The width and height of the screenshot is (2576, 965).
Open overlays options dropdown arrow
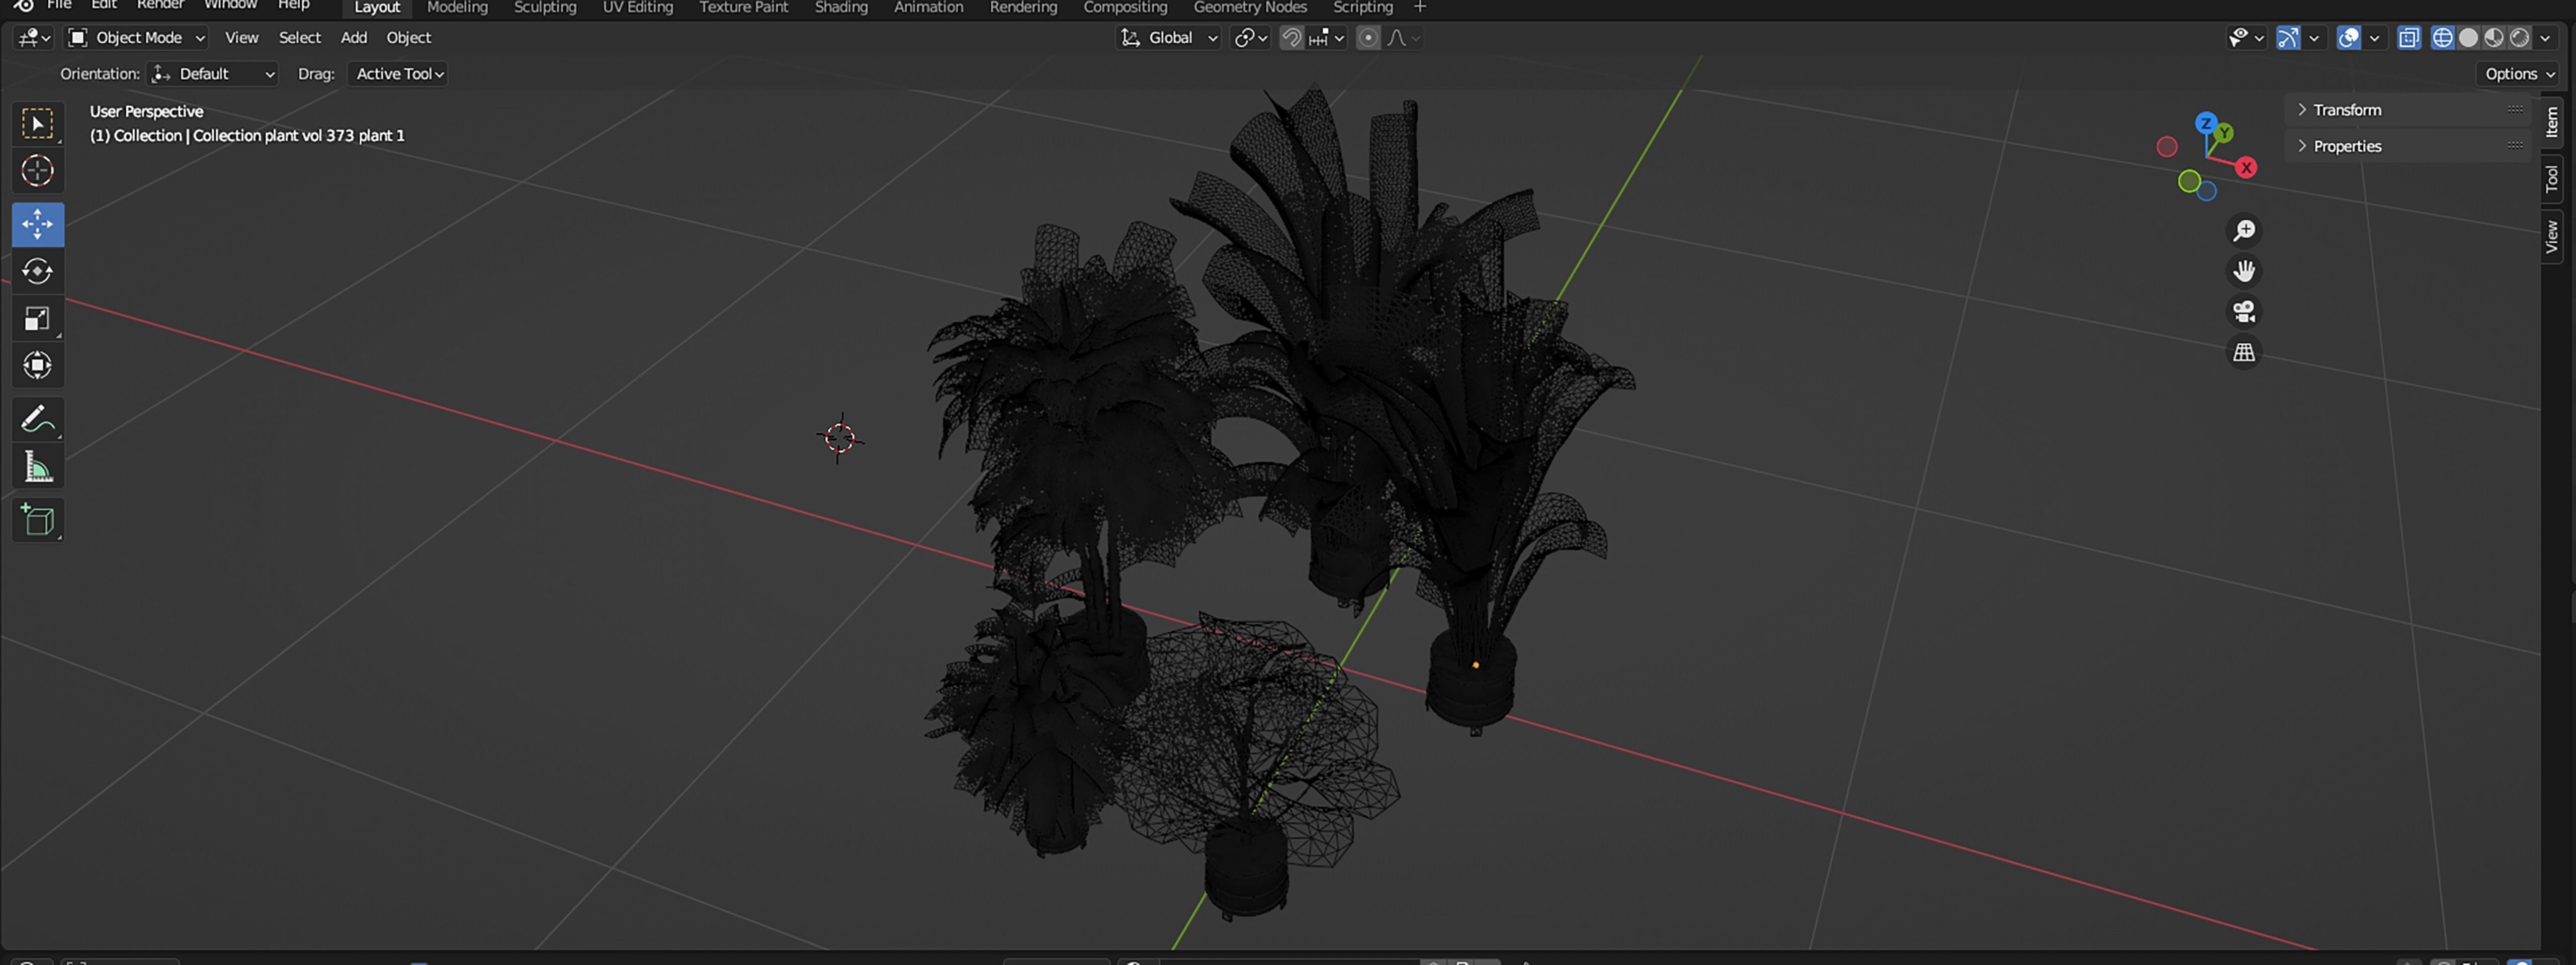(x=2374, y=38)
